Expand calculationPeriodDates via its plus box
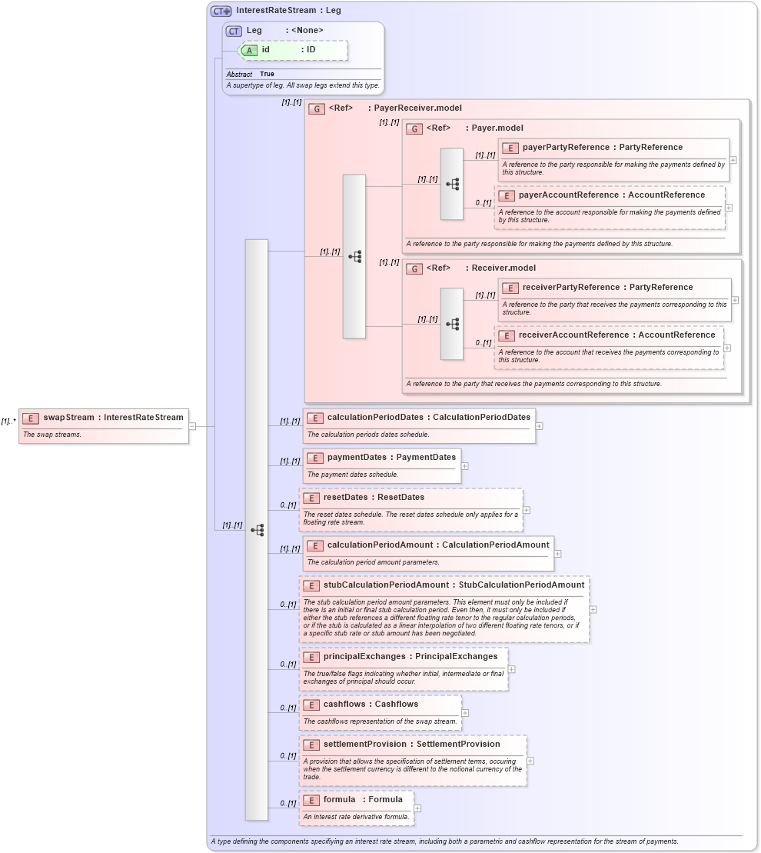The image size is (761, 853). [x=540, y=425]
